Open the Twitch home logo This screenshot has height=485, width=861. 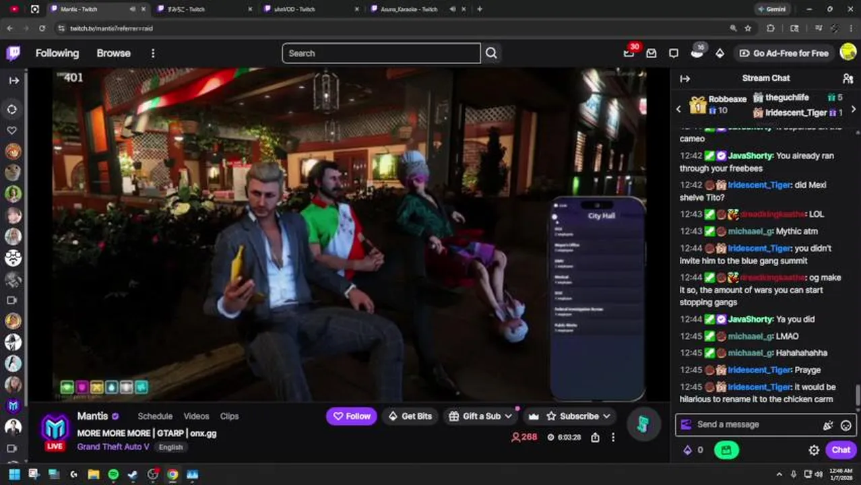tap(13, 53)
